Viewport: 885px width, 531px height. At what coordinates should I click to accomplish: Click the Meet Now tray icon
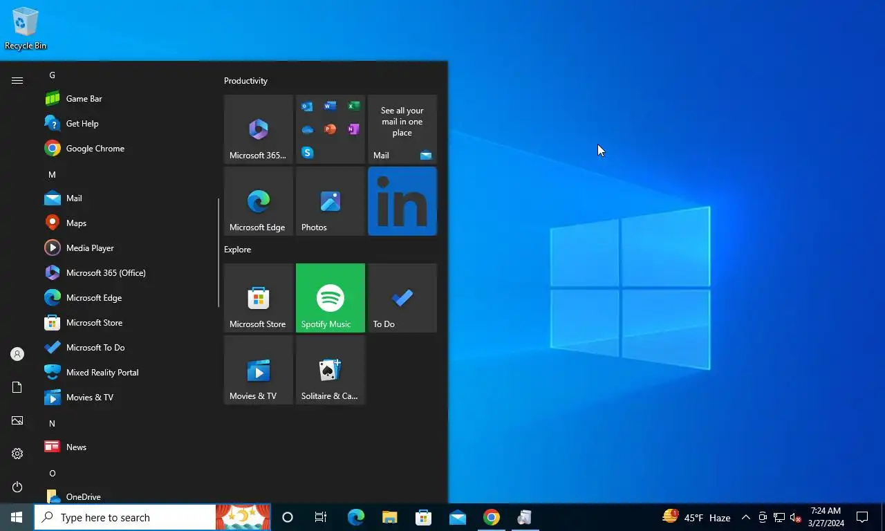(x=763, y=517)
